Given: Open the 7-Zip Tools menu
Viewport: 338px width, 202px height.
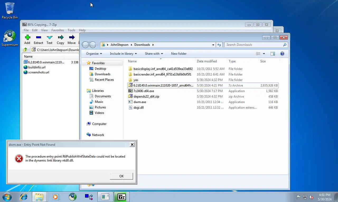Looking at the screenshot, I should click(71, 30).
